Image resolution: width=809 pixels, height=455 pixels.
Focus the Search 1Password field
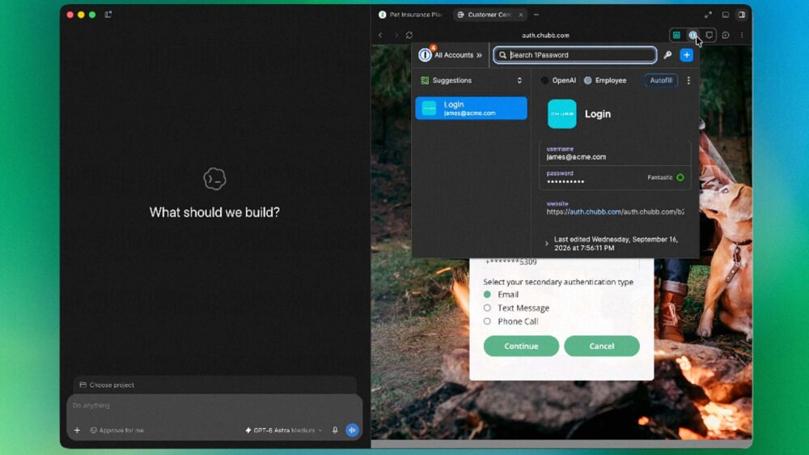[574, 55]
